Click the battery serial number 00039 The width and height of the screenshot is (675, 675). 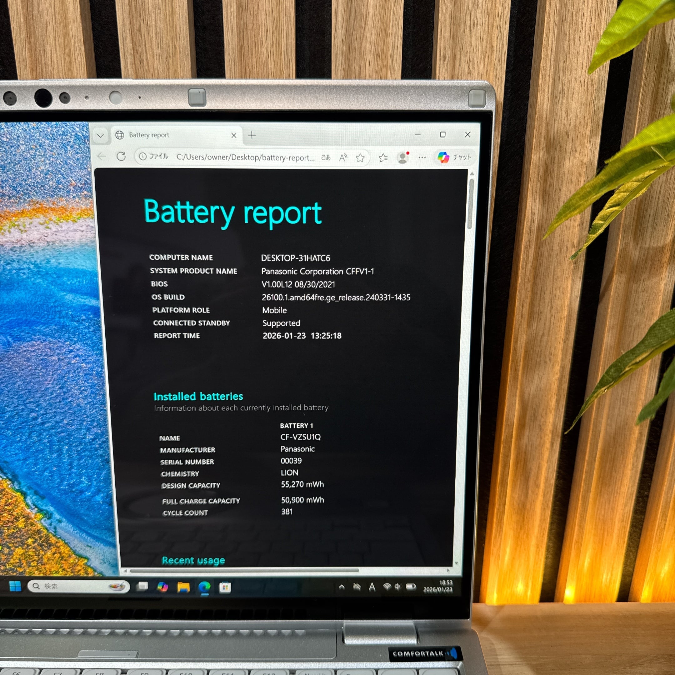point(291,461)
